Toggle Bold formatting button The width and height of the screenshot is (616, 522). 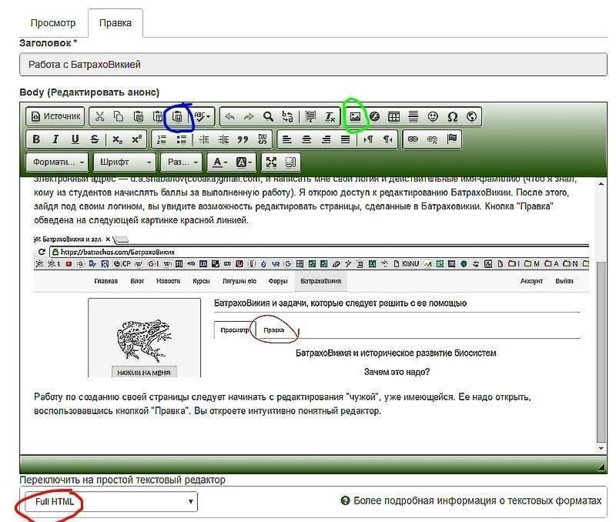(x=36, y=139)
